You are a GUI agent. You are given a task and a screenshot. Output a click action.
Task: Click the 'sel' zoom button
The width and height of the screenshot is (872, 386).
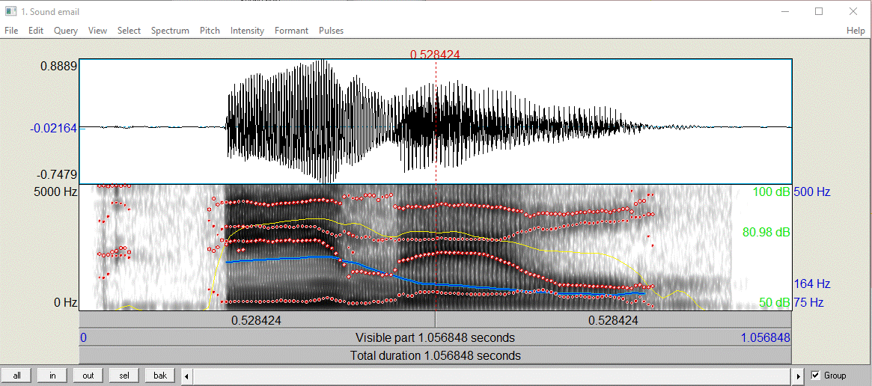[124, 376]
